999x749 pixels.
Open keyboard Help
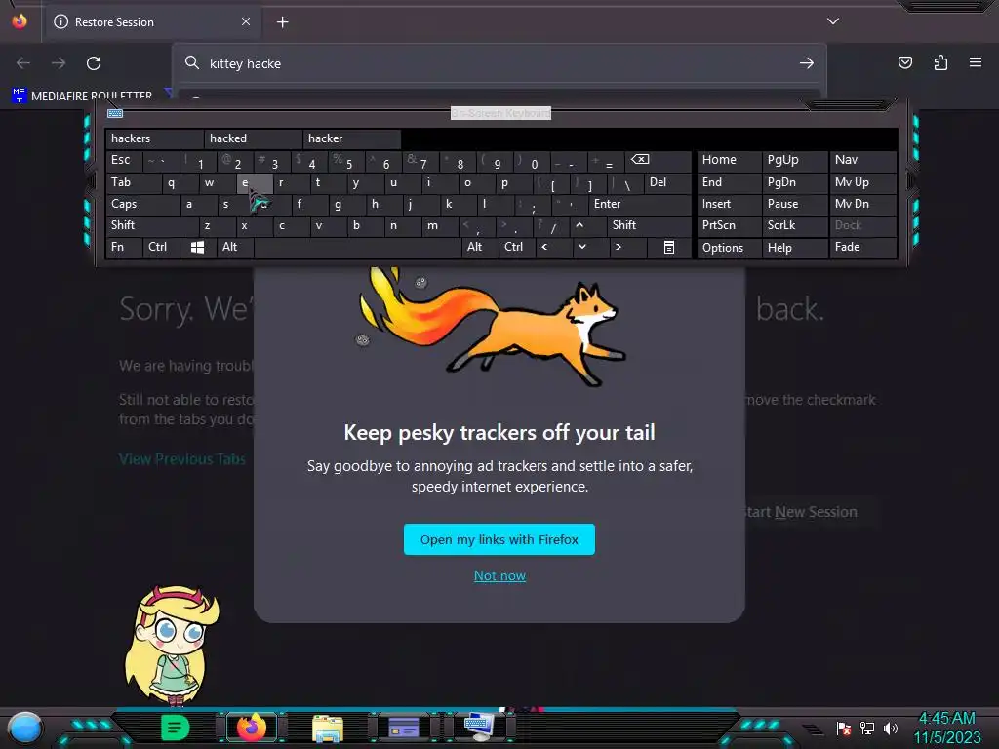(794, 247)
